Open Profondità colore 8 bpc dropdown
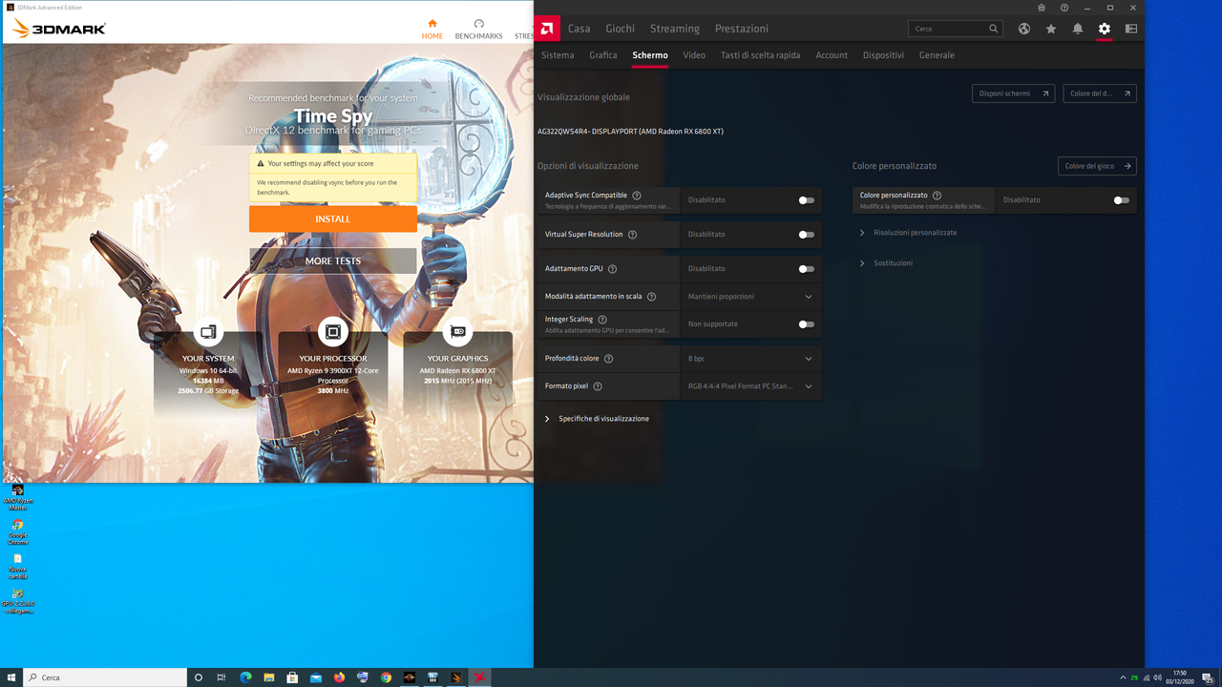The image size is (1222, 687). [750, 359]
